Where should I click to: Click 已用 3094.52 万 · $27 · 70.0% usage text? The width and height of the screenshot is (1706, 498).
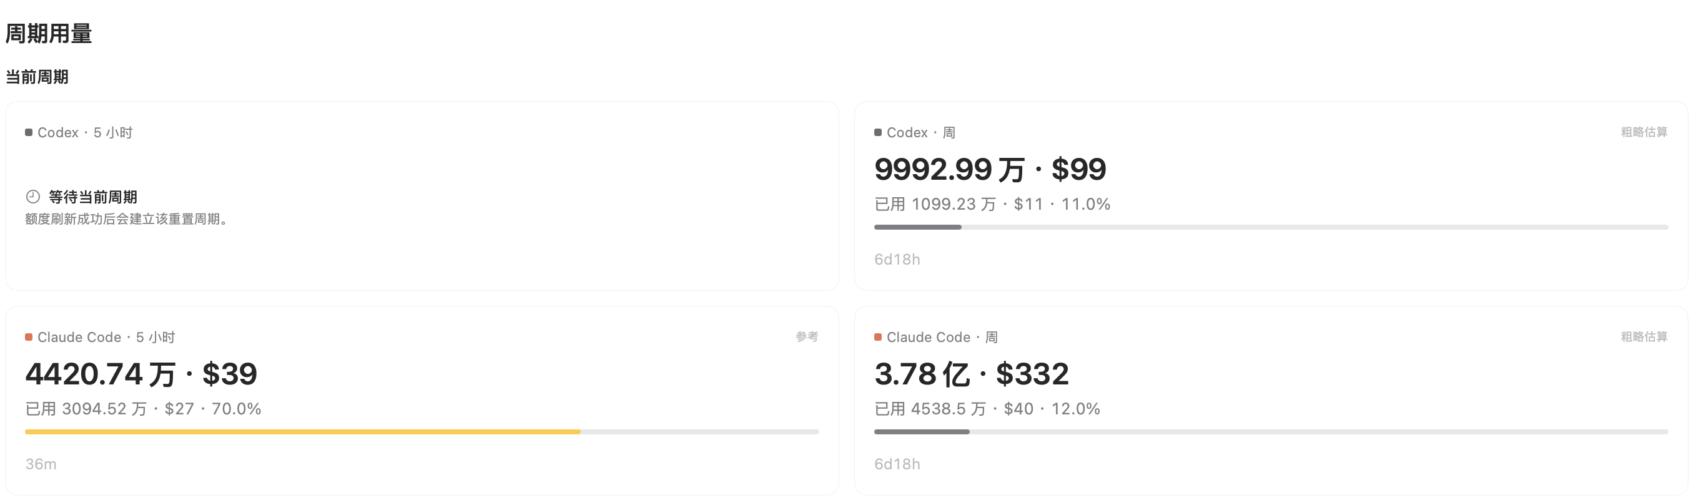click(x=143, y=409)
